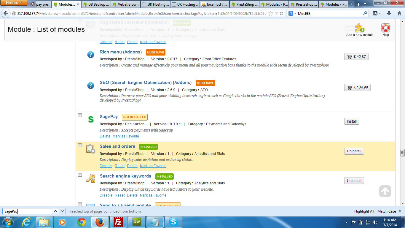Disable the Search engine keywords module

point(106,195)
